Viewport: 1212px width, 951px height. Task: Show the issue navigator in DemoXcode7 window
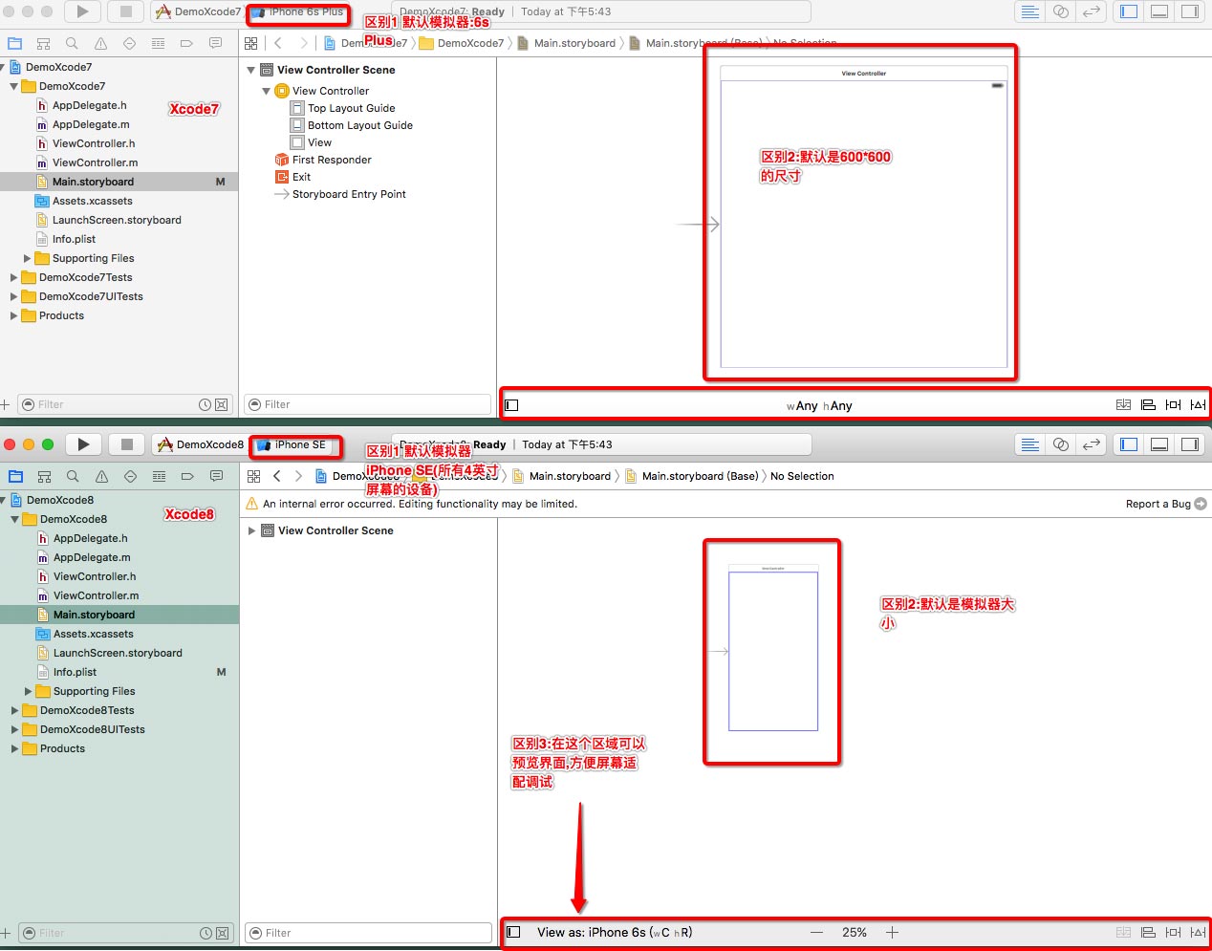coord(100,43)
